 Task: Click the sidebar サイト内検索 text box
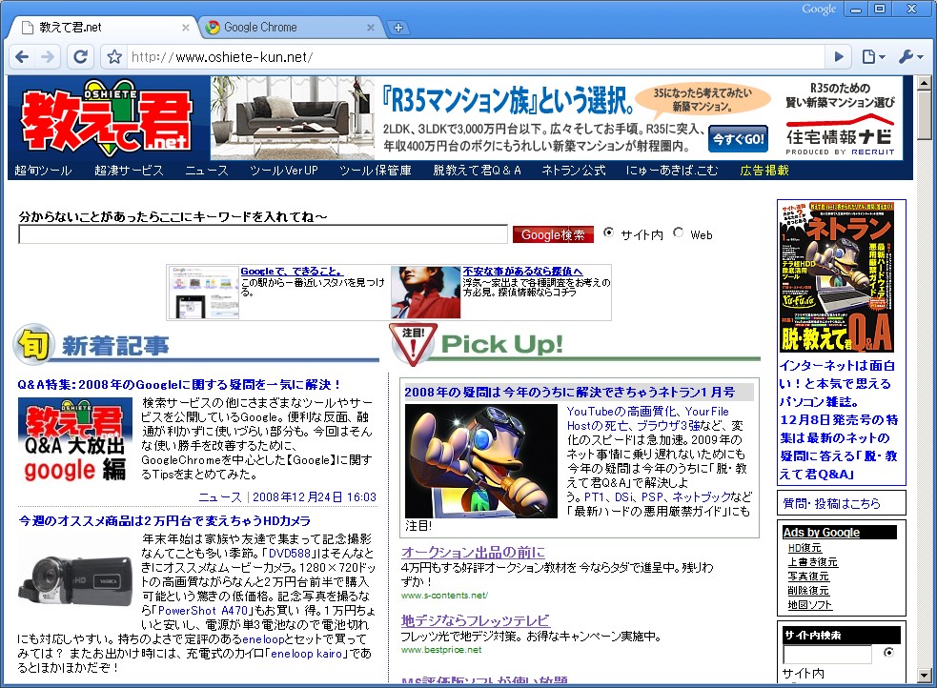pyautogui.click(x=827, y=655)
